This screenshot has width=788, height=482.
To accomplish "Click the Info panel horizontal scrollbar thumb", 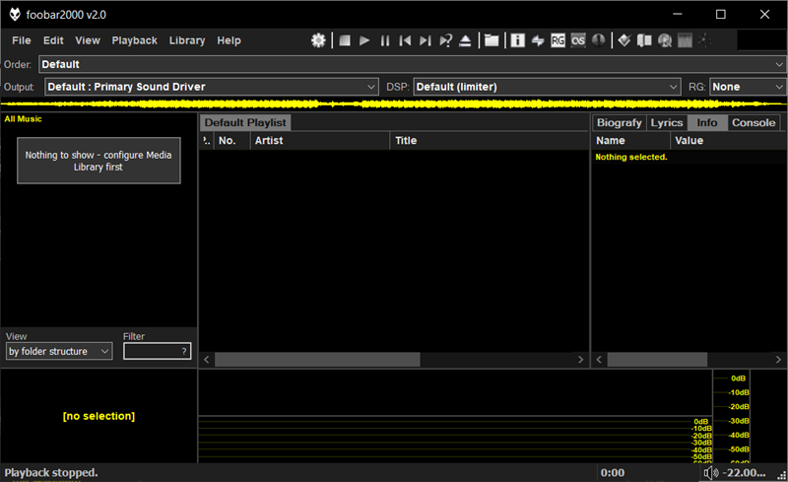I will point(657,360).
